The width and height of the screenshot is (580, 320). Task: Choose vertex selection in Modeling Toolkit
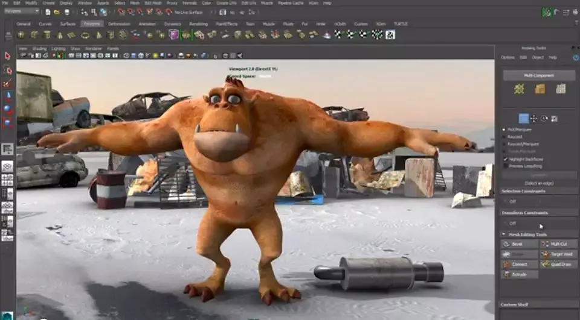click(x=519, y=89)
